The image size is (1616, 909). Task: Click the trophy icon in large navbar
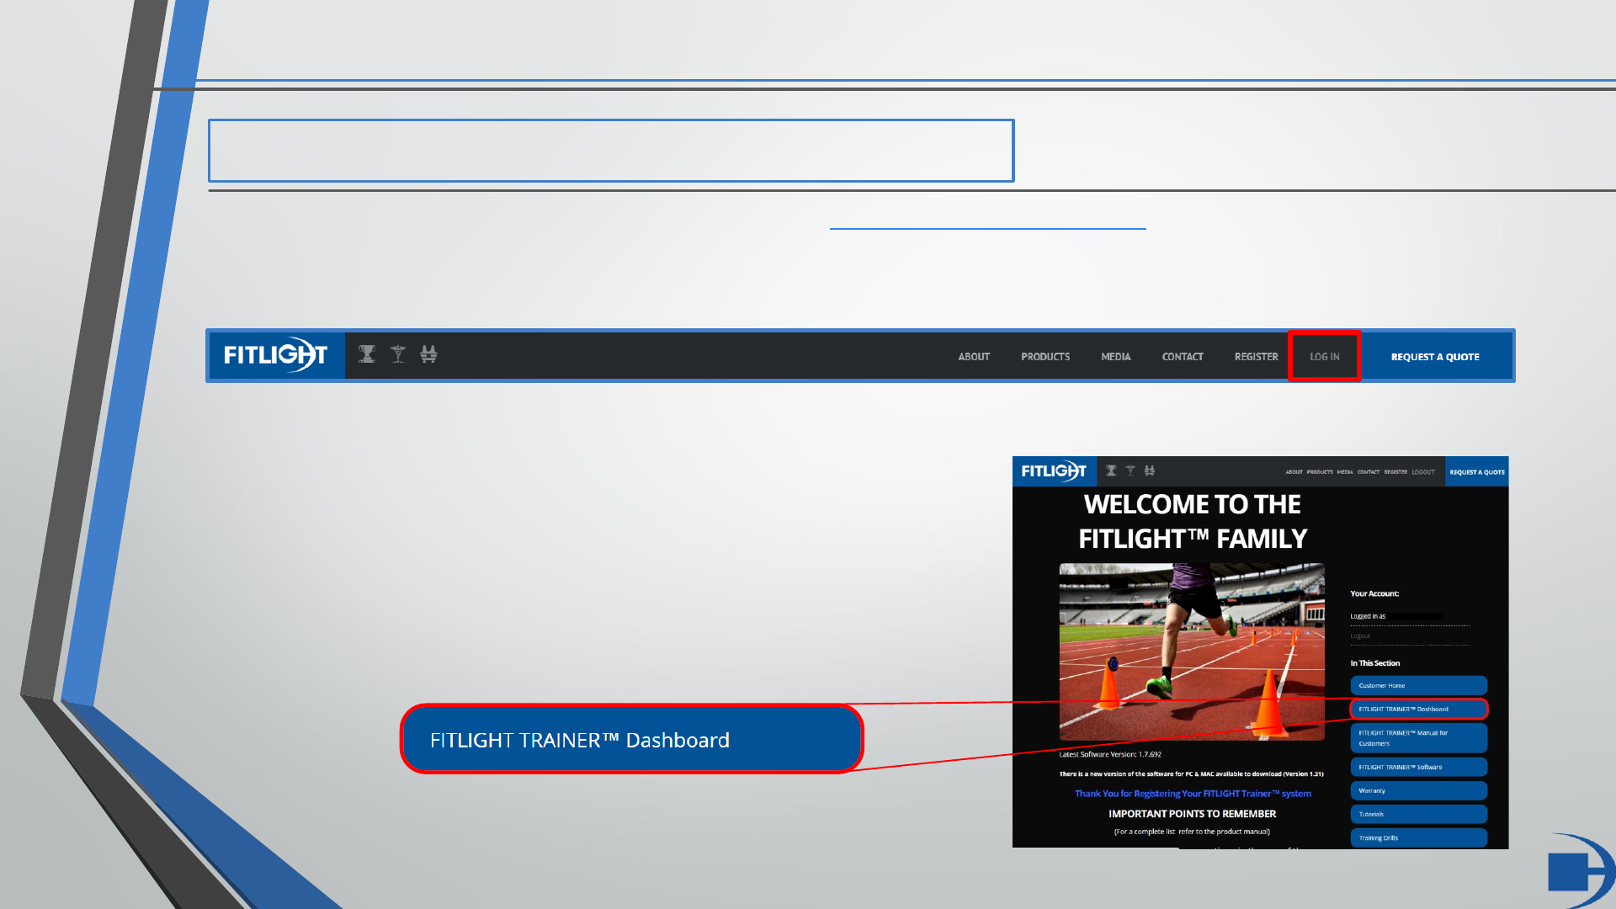[367, 354]
